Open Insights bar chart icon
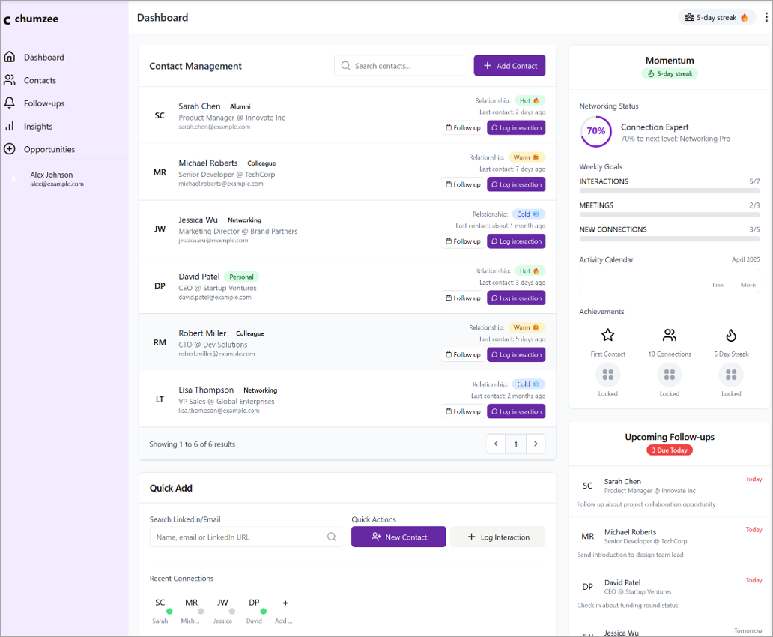 point(10,127)
